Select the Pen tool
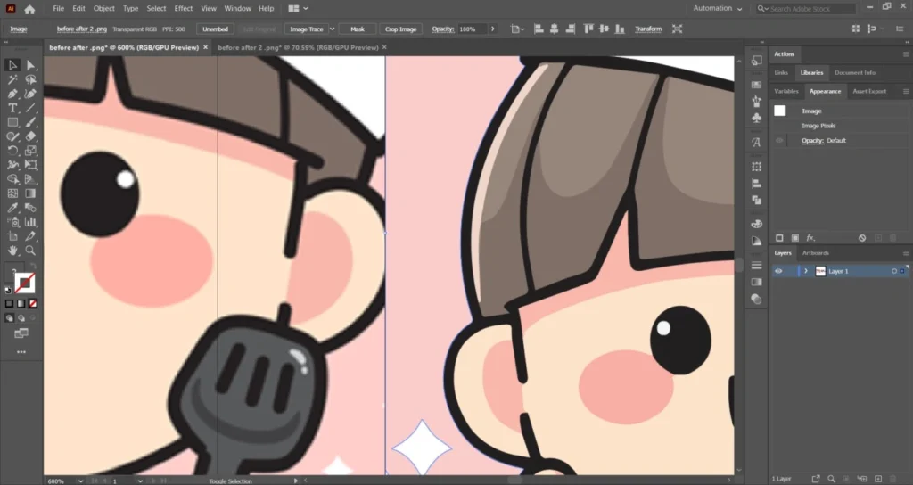This screenshot has width=913, height=485. tap(12, 94)
